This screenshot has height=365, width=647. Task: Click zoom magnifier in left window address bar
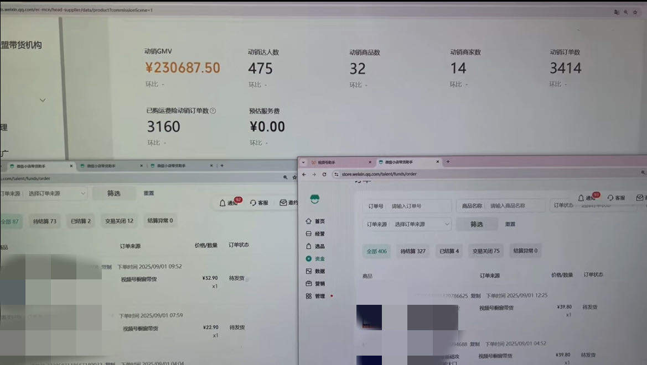(x=285, y=177)
